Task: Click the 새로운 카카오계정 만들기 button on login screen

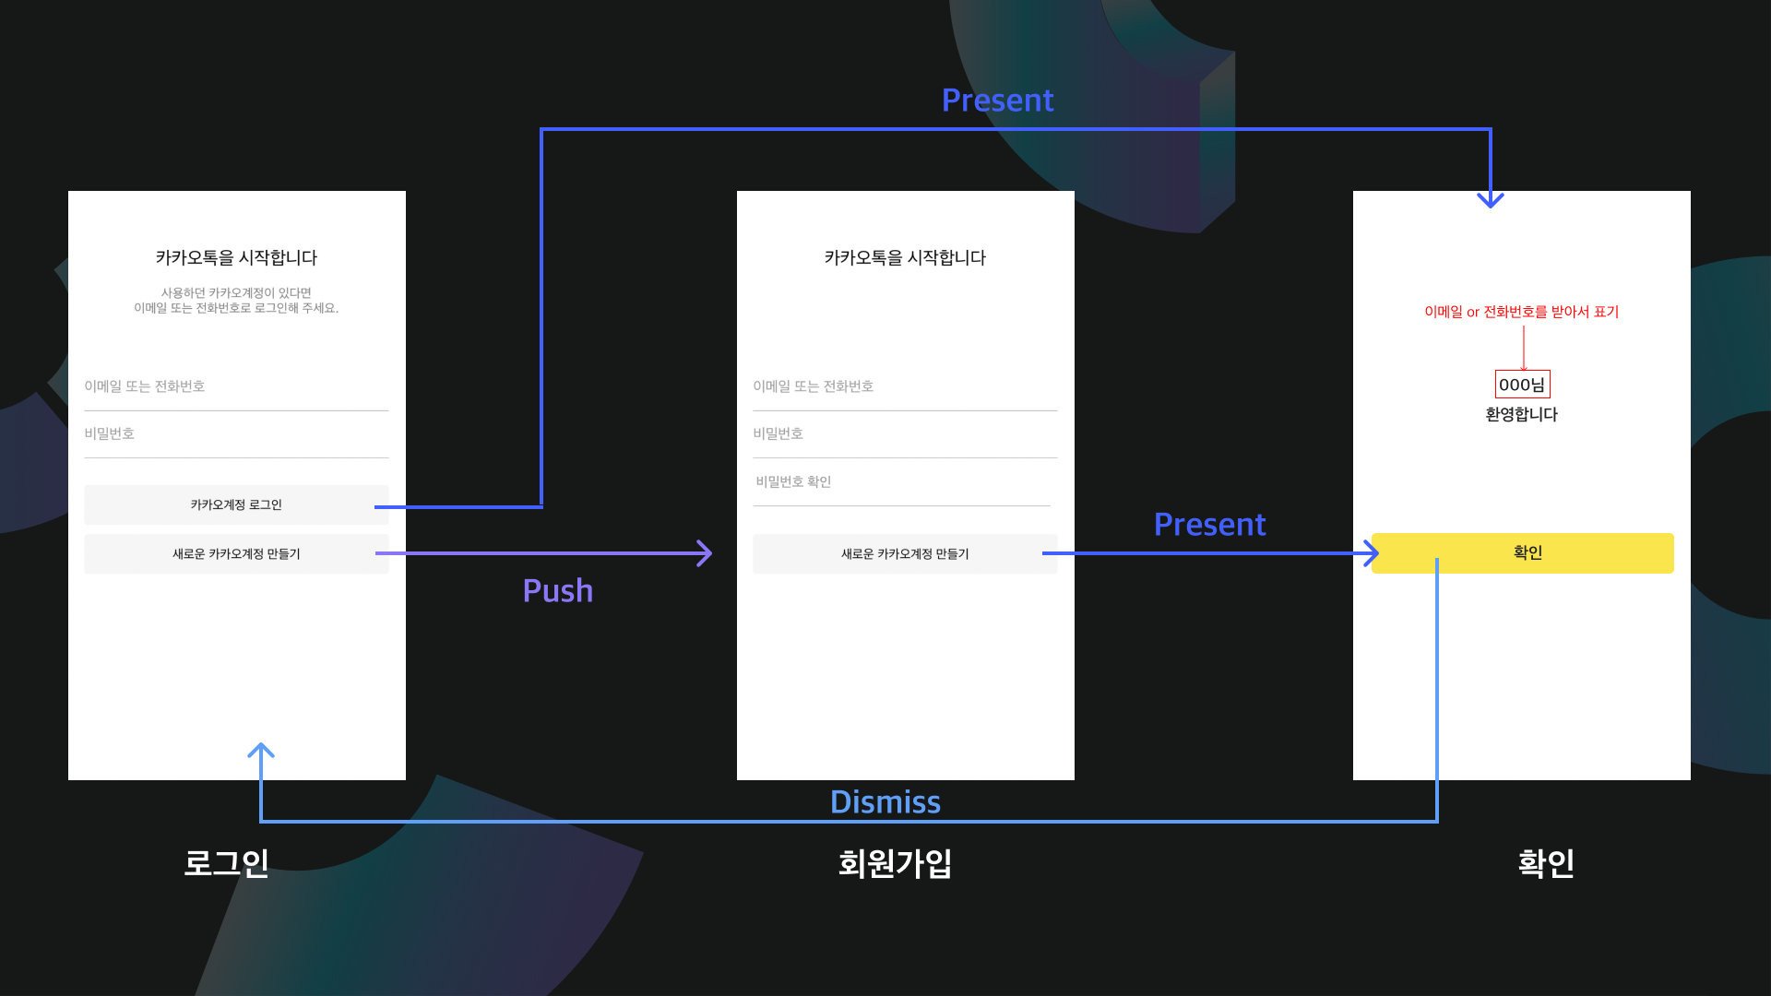Action: (x=235, y=552)
